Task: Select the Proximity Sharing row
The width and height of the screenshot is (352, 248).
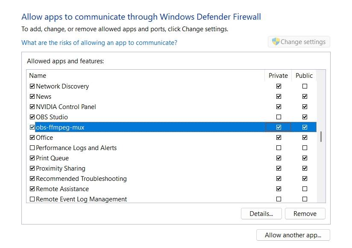Action: [128, 168]
